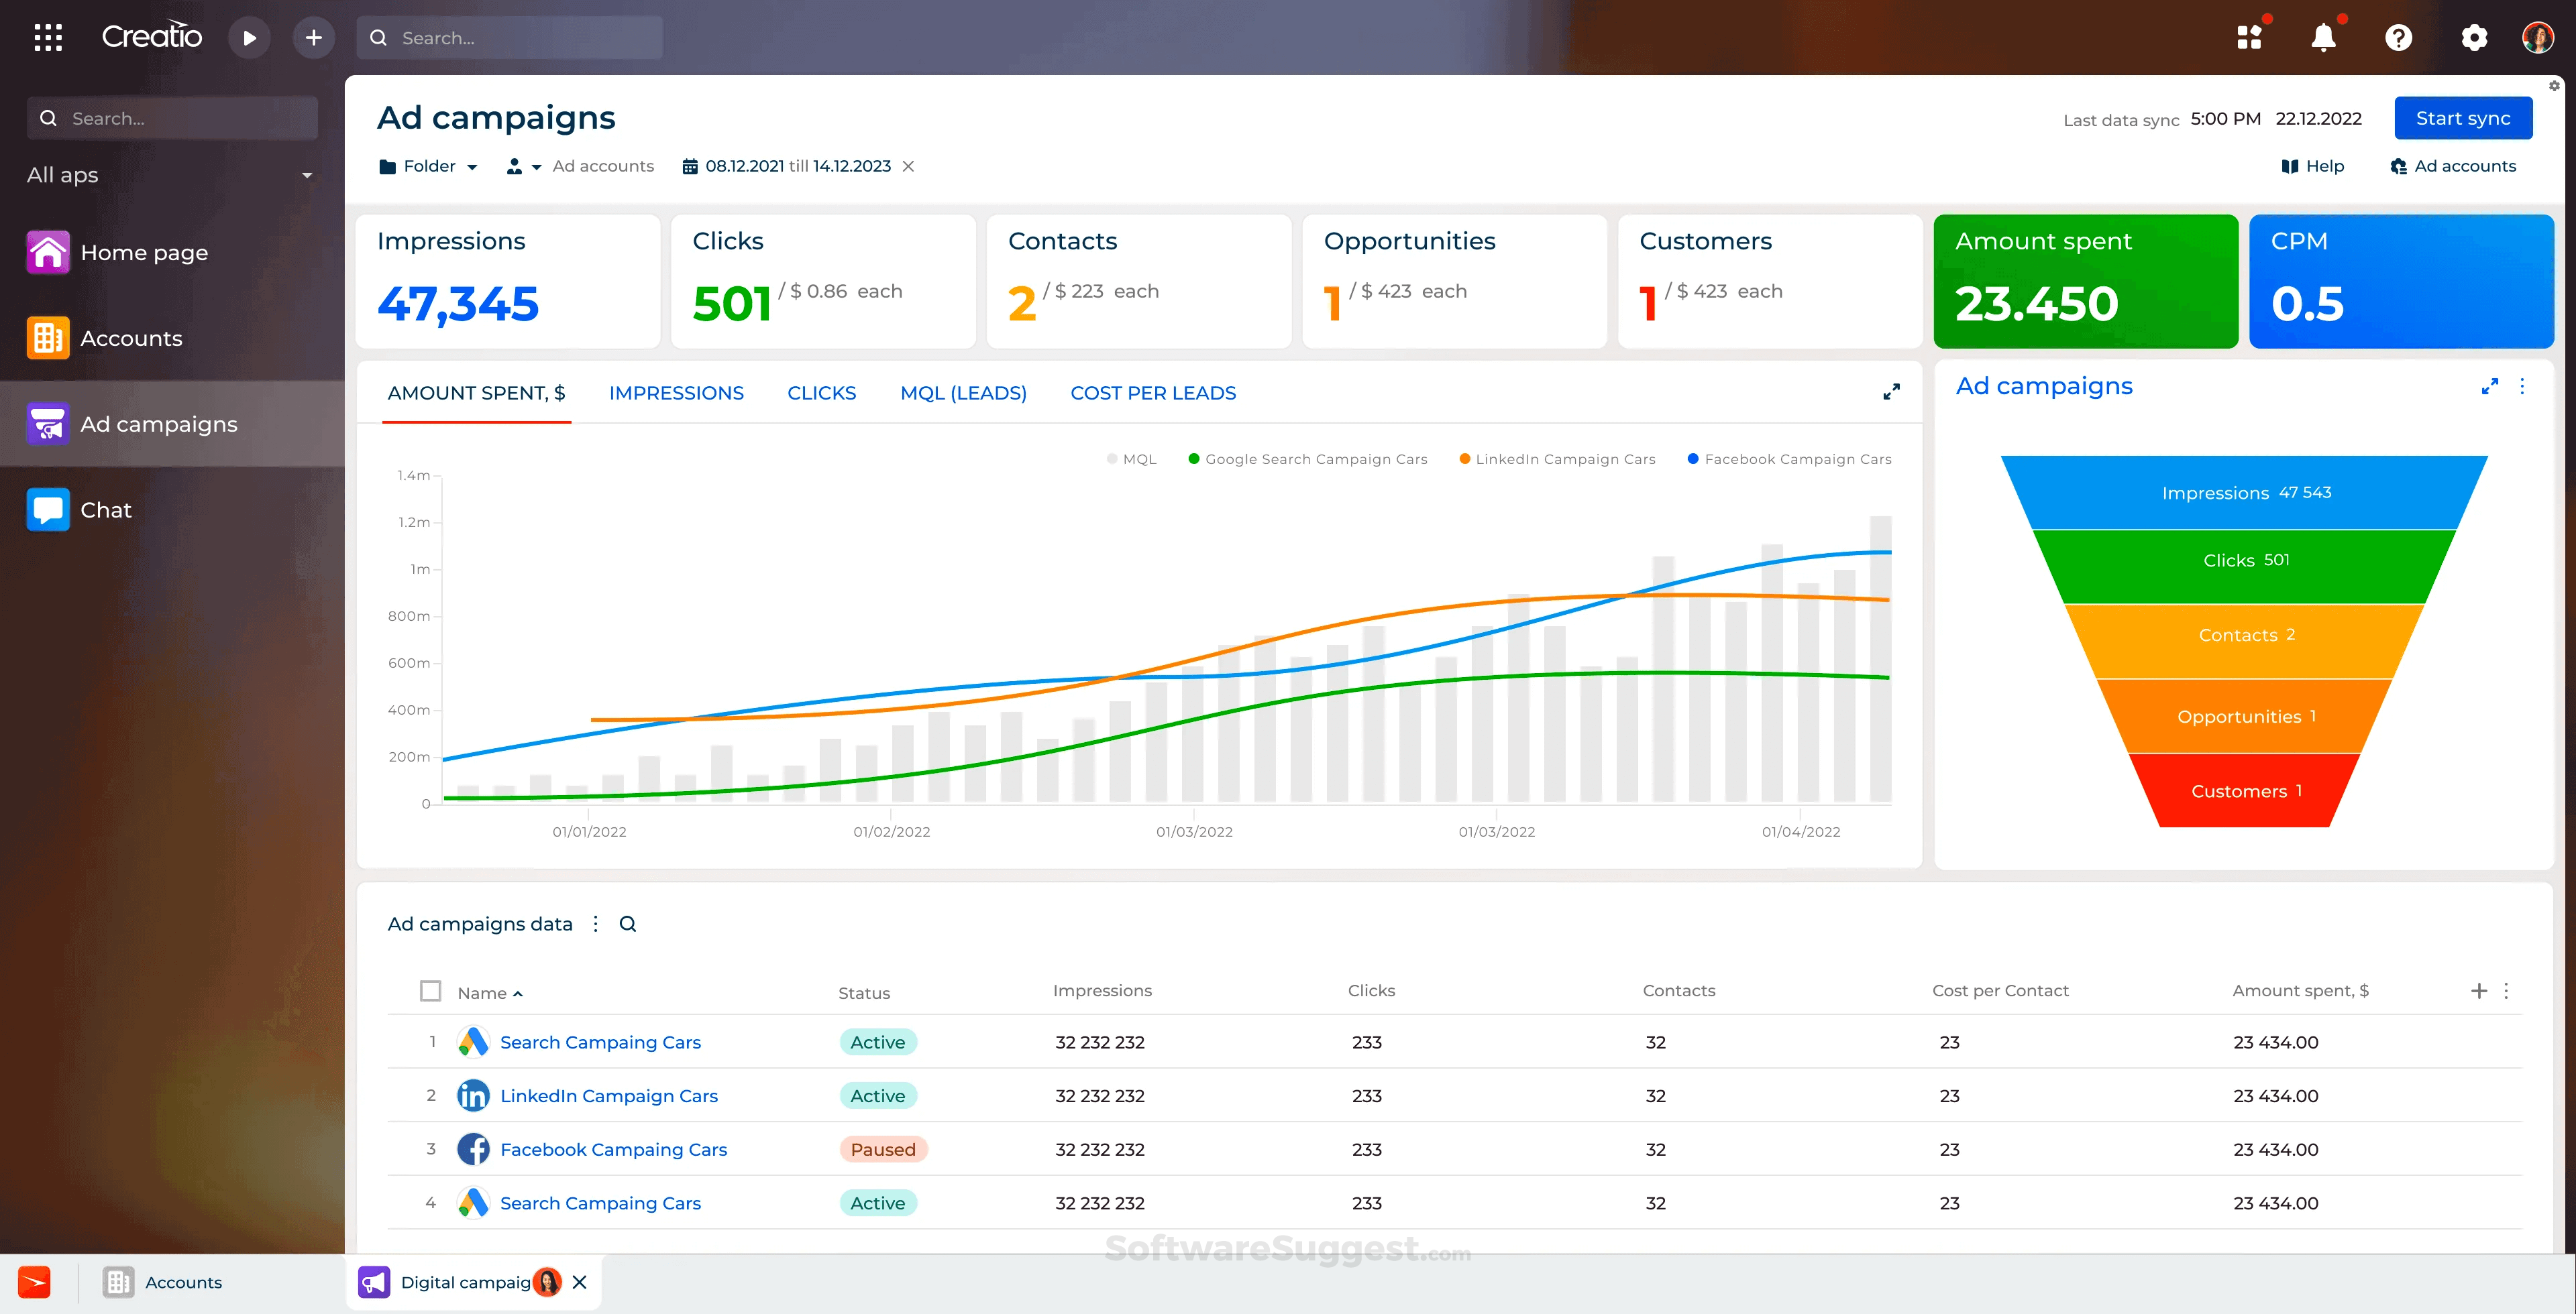Screen dimensions: 2576x1314
Task: Select all rows with the header checkbox
Action: [430, 990]
